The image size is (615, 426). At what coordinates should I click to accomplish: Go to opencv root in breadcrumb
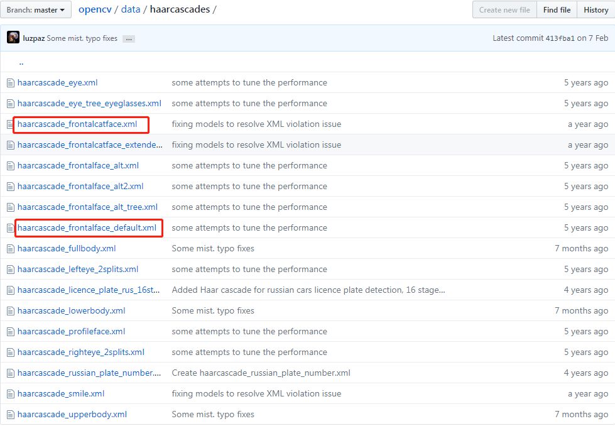pyautogui.click(x=95, y=10)
